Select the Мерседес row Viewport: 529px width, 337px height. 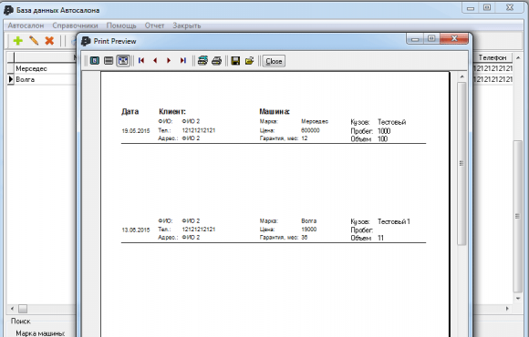45,68
